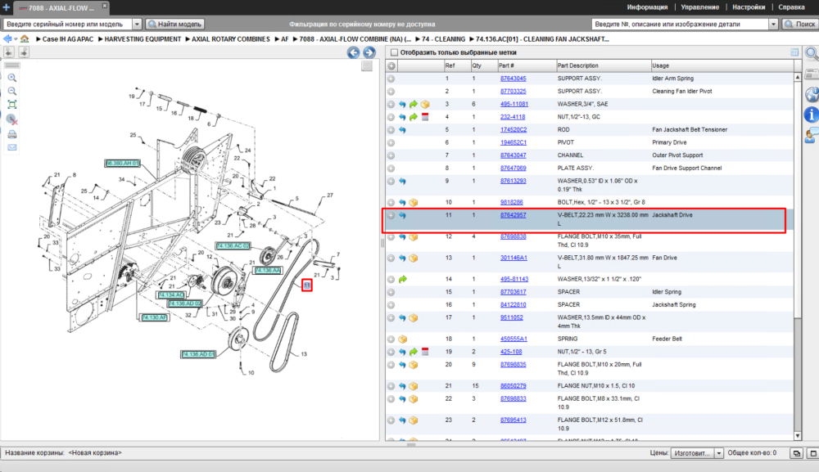Click the box icon on SPRING row 18
The height and width of the screenshot is (472, 819).
pos(402,339)
